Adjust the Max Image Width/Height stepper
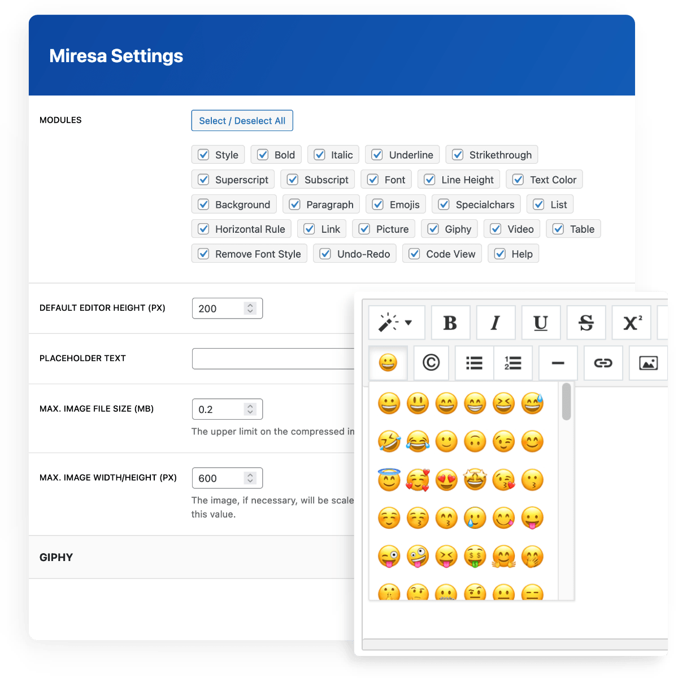Screen dimensions: 678x678 pos(250,478)
